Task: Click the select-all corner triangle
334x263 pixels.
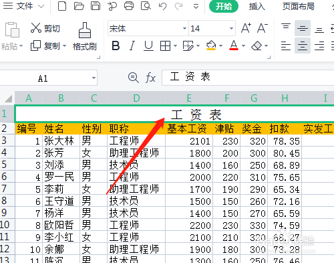Action: (8, 98)
